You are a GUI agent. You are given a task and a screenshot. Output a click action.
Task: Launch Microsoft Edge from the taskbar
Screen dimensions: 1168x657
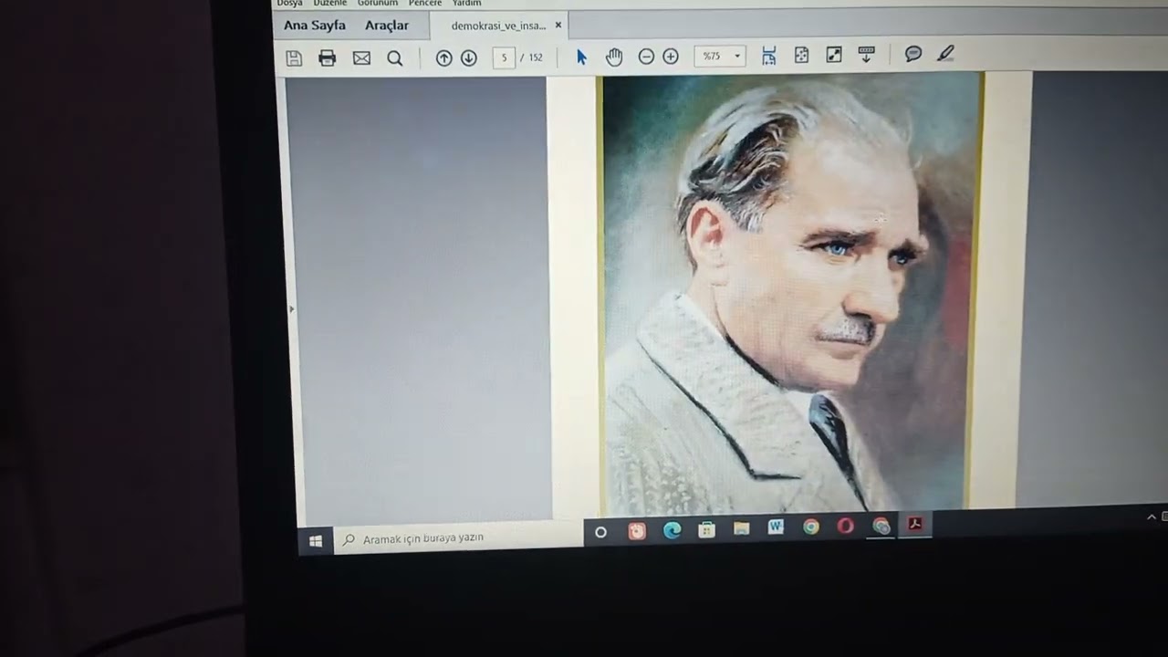click(673, 530)
